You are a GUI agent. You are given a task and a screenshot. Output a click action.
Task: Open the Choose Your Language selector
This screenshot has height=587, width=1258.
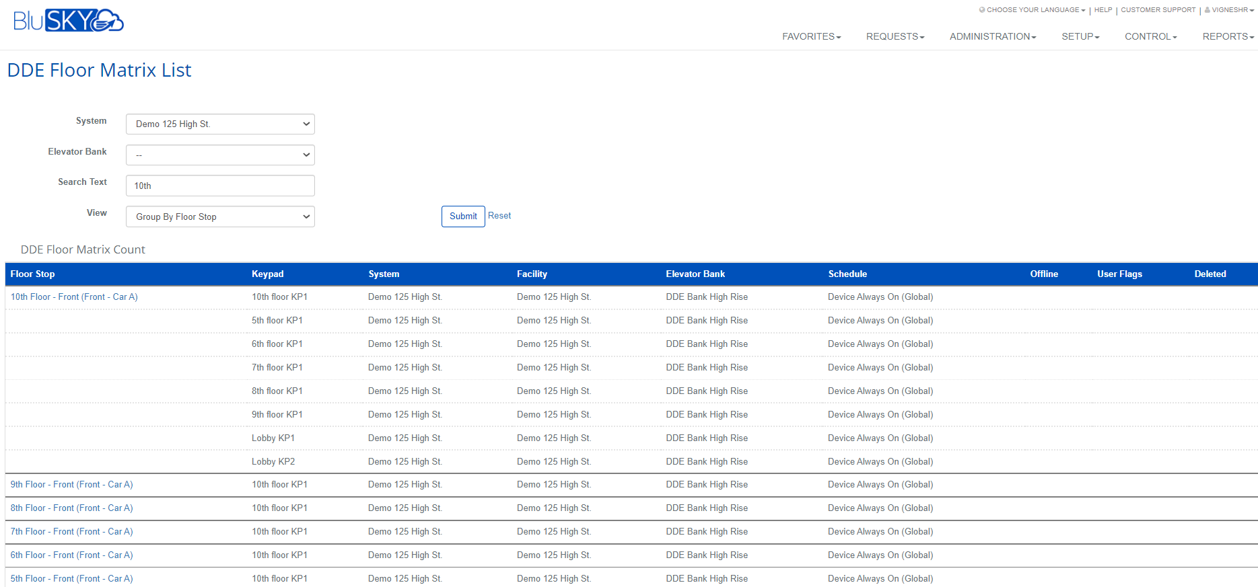tap(1034, 10)
